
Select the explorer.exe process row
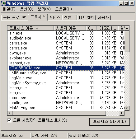(x=66, y=58)
